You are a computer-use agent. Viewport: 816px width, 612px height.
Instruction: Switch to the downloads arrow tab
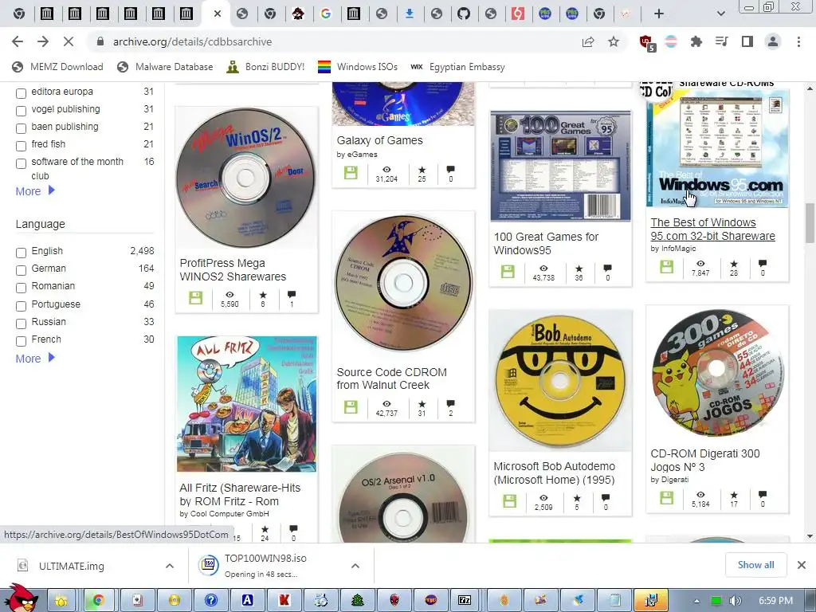pos(409,14)
